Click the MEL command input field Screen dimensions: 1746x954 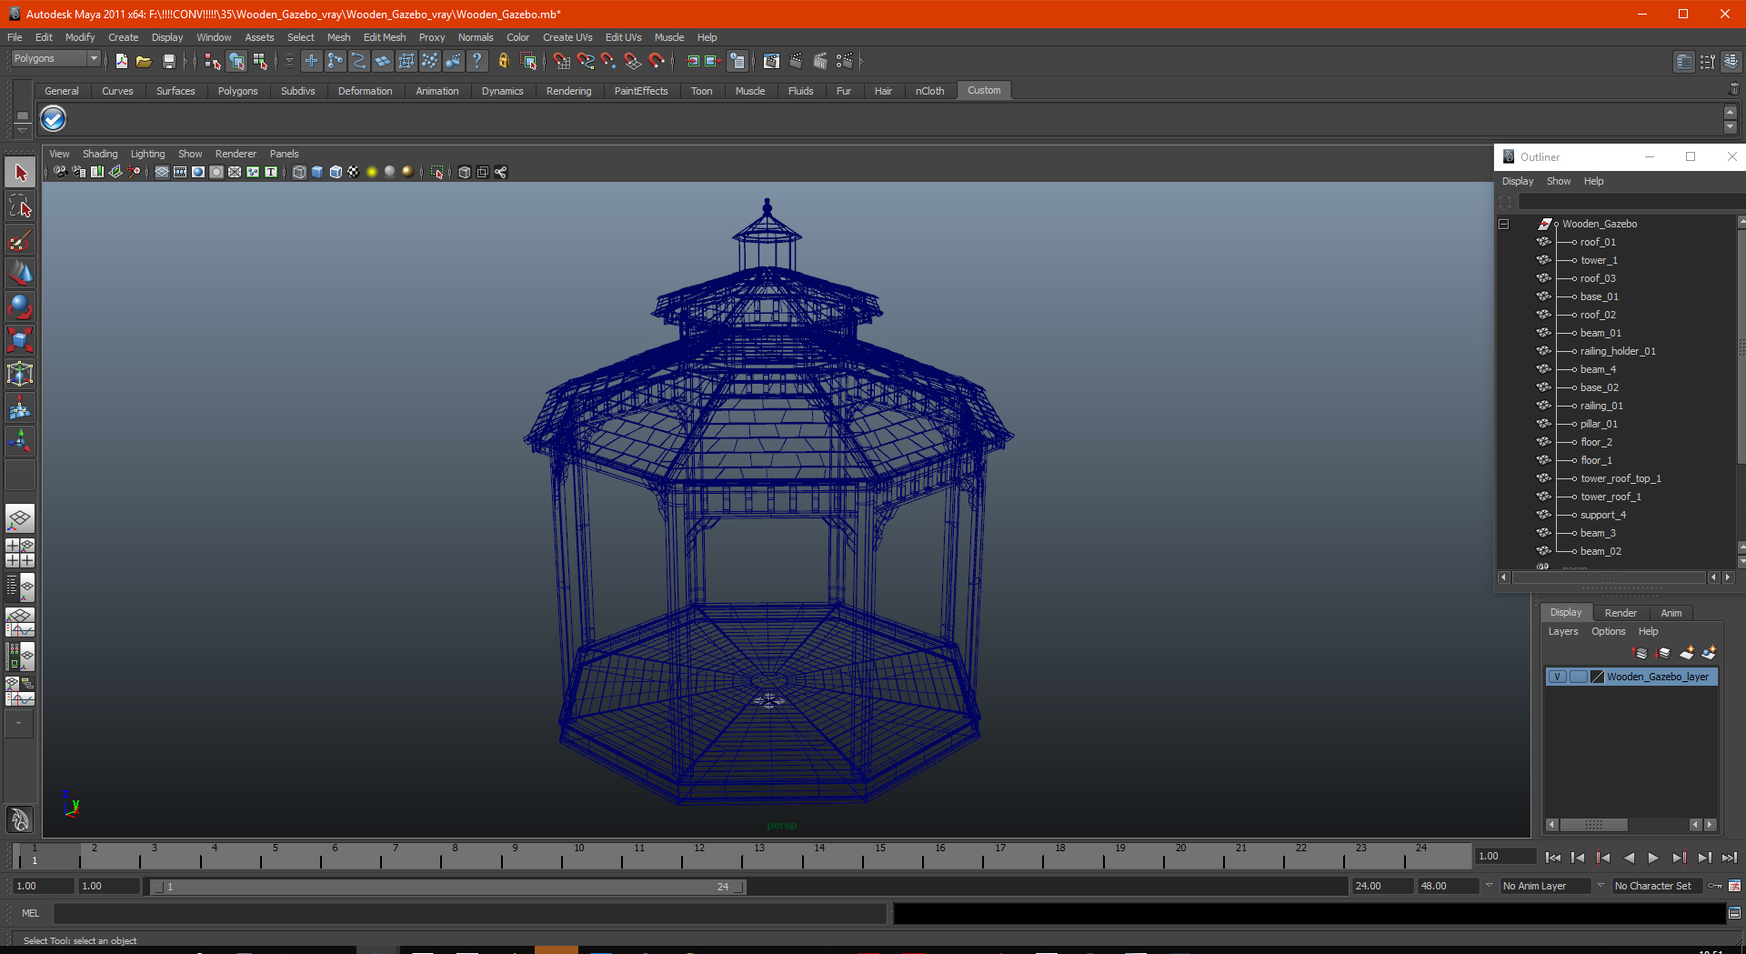[469, 913]
